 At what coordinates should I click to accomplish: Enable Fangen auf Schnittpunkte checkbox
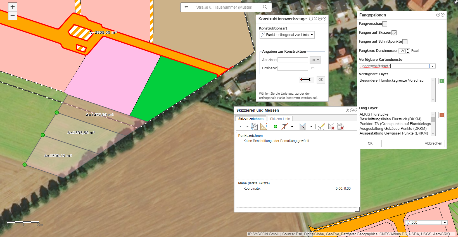405,42
